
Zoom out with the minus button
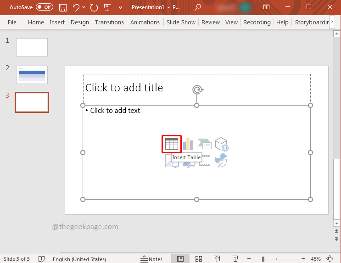point(249,259)
